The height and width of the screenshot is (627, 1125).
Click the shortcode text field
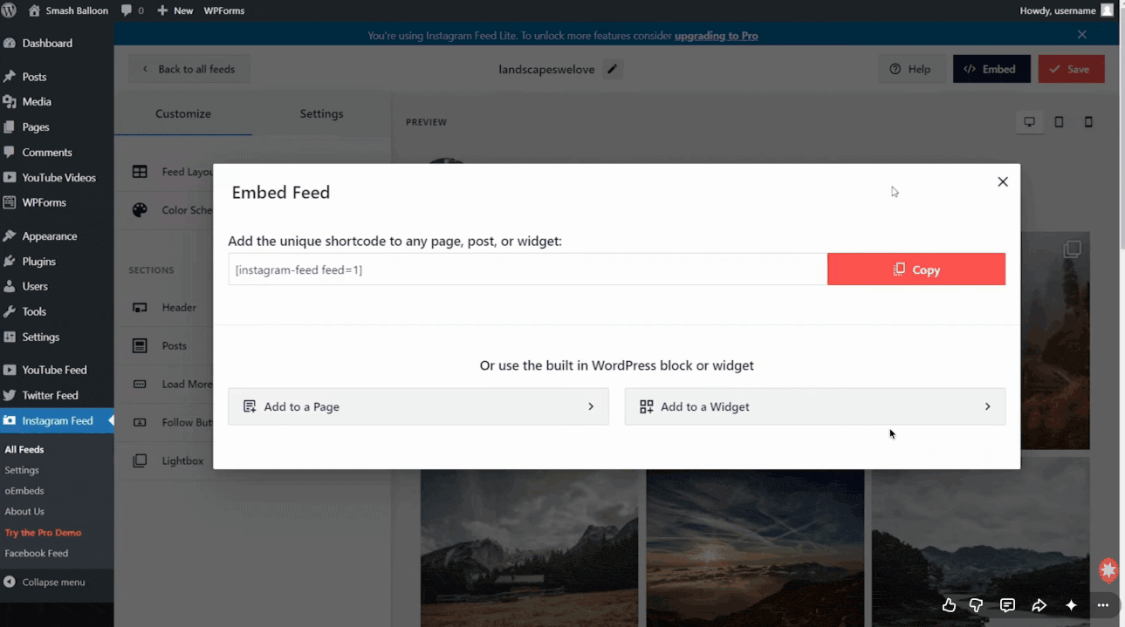[x=528, y=269]
